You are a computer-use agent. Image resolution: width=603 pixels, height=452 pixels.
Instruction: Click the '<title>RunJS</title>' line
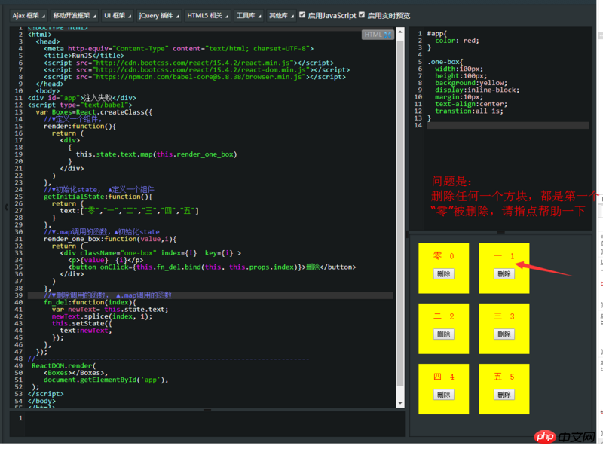pos(84,56)
